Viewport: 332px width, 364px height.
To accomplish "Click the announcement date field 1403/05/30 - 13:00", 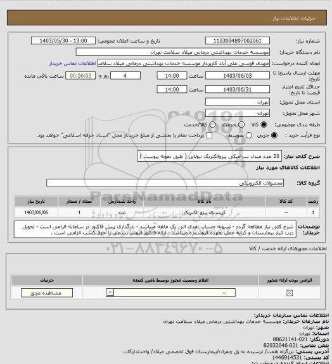I will coord(63,40).
